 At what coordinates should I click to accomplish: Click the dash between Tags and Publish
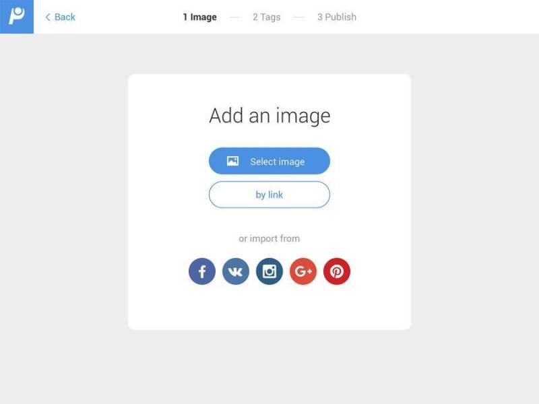[x=298, y=18]
